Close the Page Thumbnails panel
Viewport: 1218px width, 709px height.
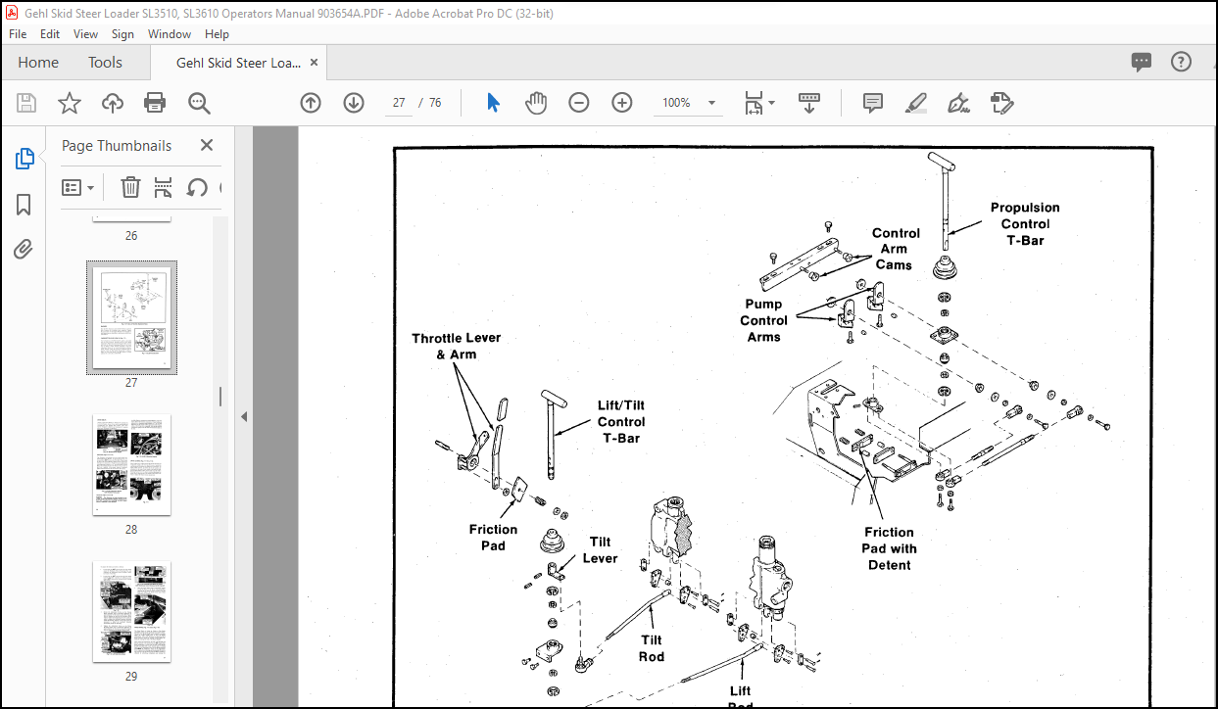click(x=207, y=145)
